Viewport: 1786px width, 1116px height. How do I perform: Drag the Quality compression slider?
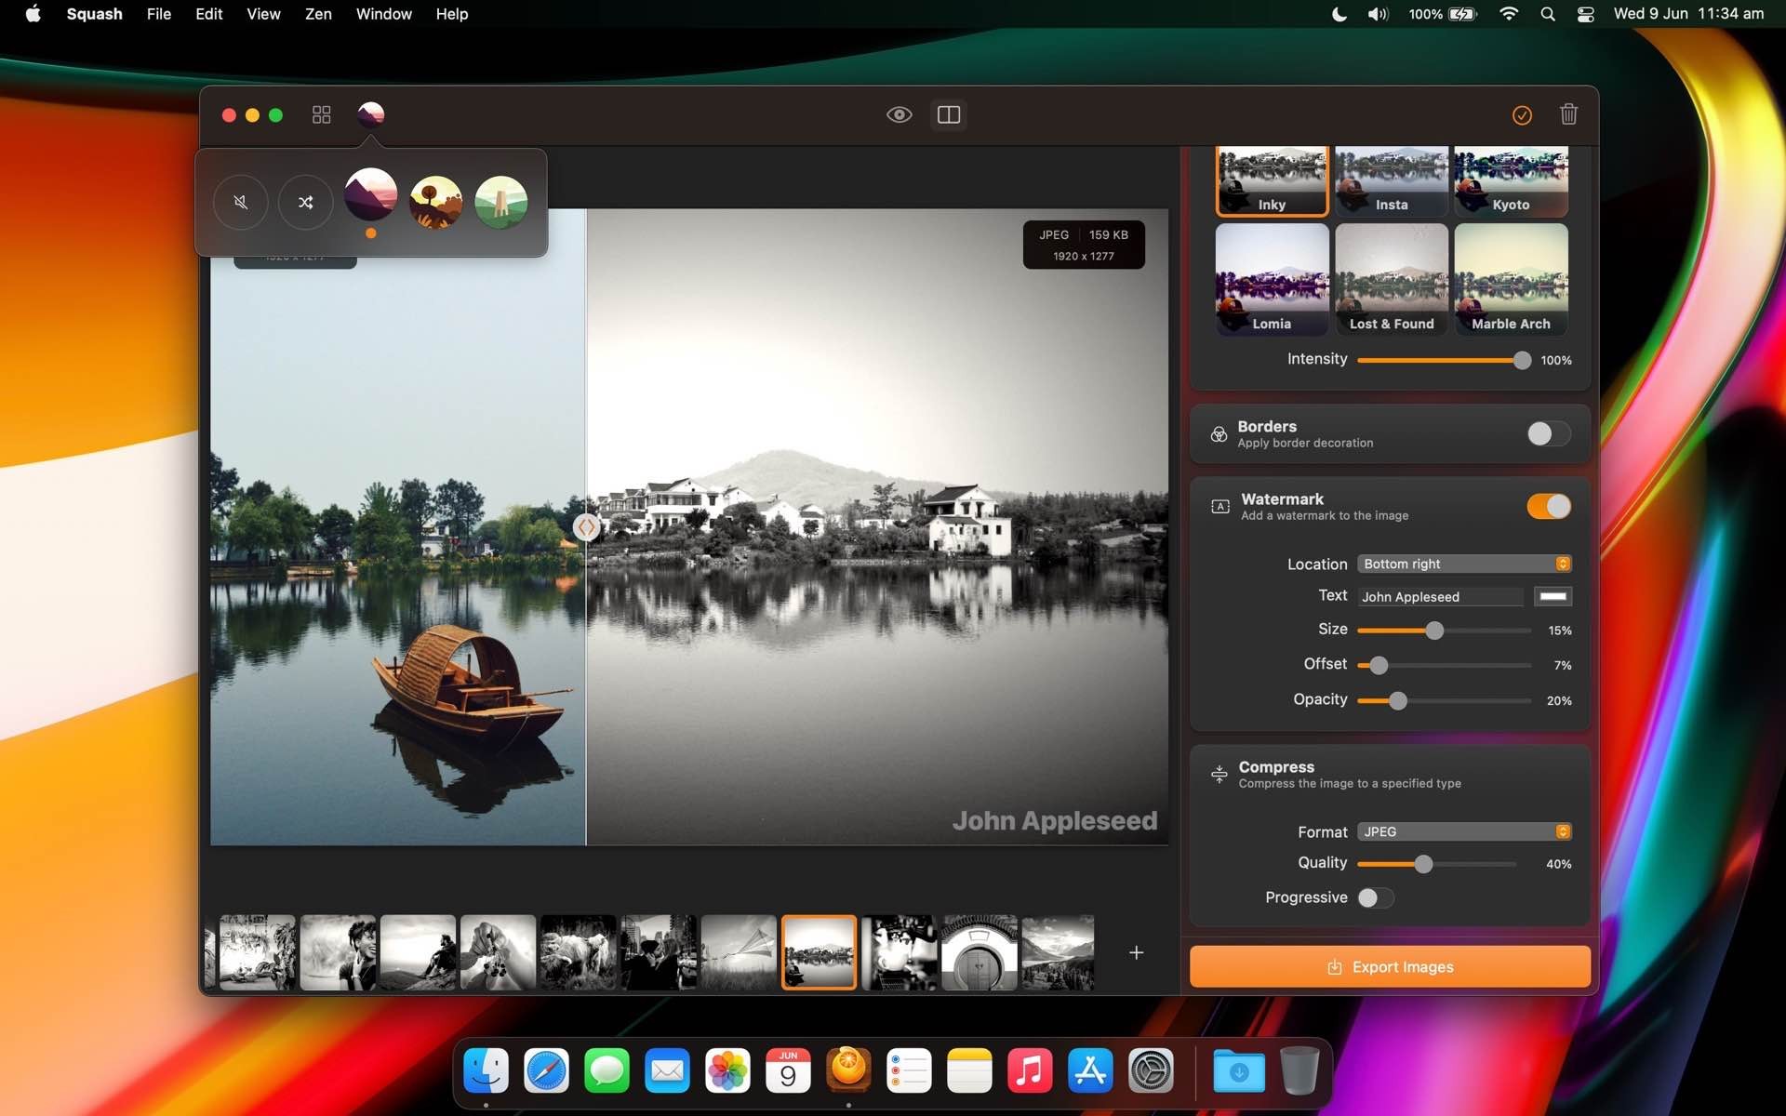click(x=1423, y=863)
